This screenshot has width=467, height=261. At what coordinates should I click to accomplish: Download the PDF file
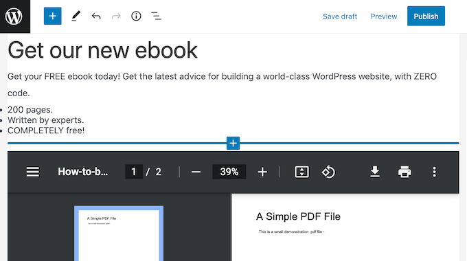[x=375, y=172]
